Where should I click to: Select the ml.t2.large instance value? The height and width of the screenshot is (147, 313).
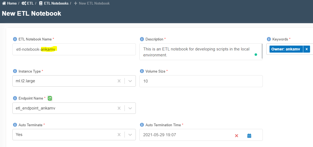[x=25, y=81]
